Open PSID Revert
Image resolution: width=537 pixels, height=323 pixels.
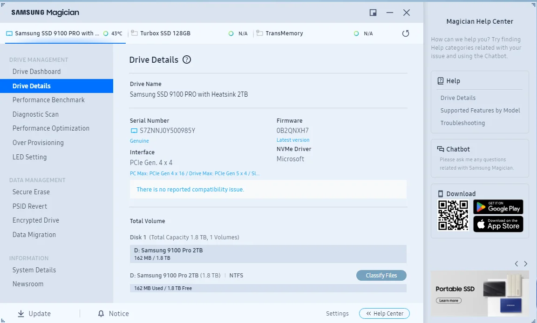point(30,206)
